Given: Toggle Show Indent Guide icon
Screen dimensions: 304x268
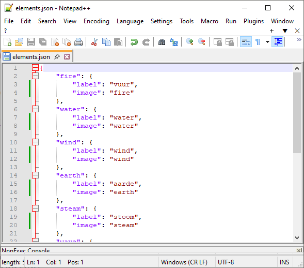Looking at the screenshot, I should click(x=278, y=42).
